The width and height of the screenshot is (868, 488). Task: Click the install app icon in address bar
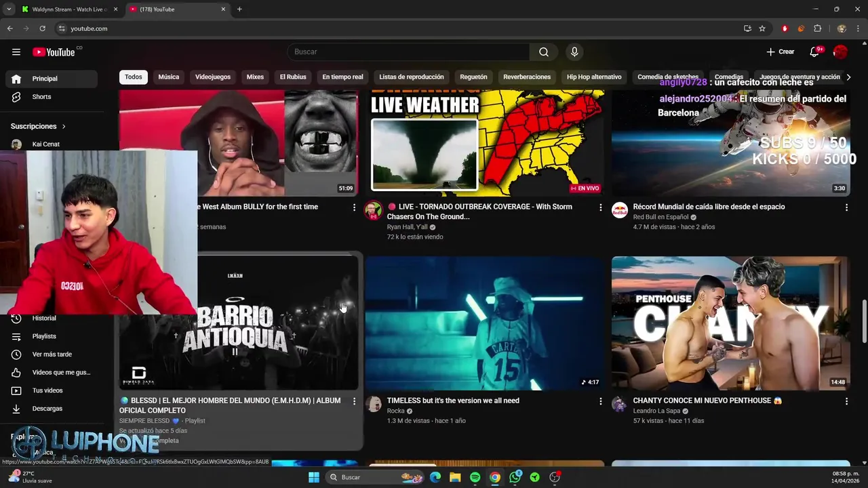(747, 28)
